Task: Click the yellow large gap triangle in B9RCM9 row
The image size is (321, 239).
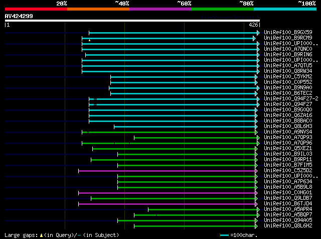Action: point(89,40)
